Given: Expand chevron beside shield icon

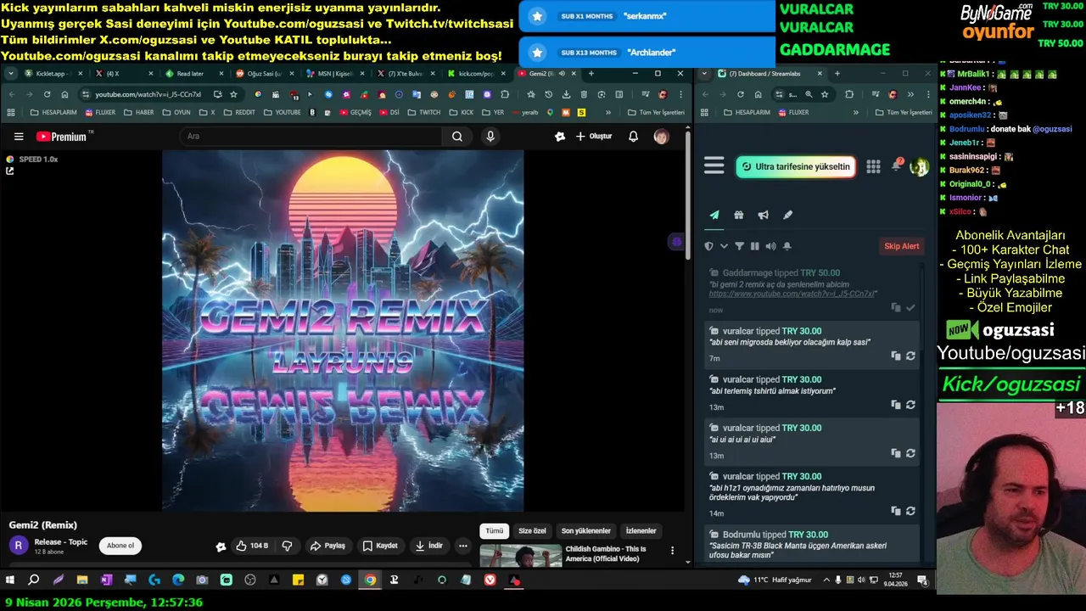Looking at the screenshot, I should pyautogui.click(x=724, y=246).
